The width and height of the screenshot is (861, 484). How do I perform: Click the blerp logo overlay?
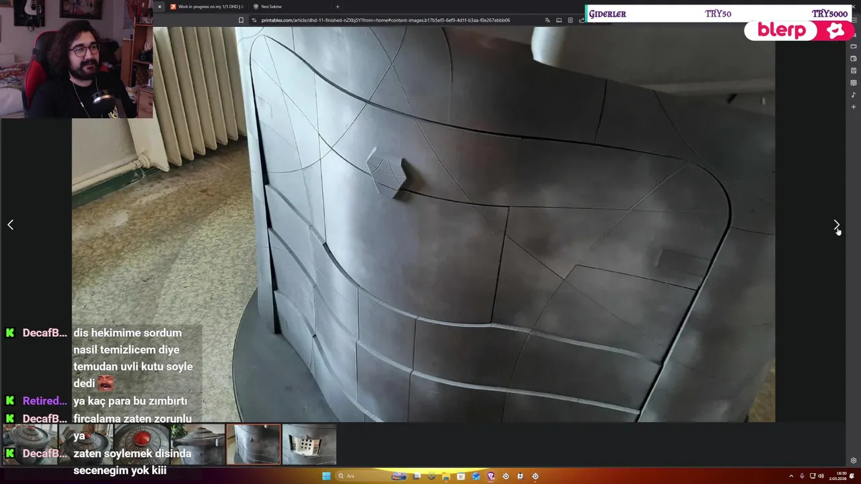point(781,30)
